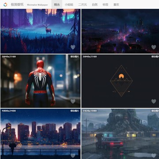This screenshot has width=159, height=159.
Task: Select the 精选 featured tab
Action: (x=57, y=4)
